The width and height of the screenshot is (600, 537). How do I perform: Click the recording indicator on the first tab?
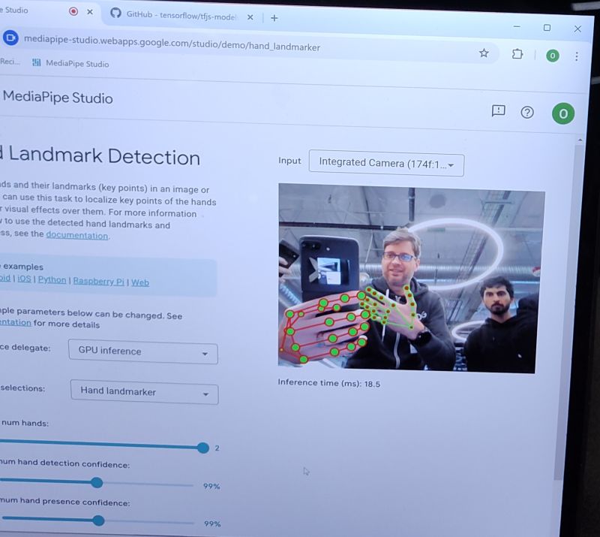pos(73,11)
